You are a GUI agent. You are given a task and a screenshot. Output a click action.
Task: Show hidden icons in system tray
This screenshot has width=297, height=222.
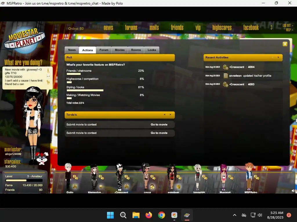pos(234,215)
